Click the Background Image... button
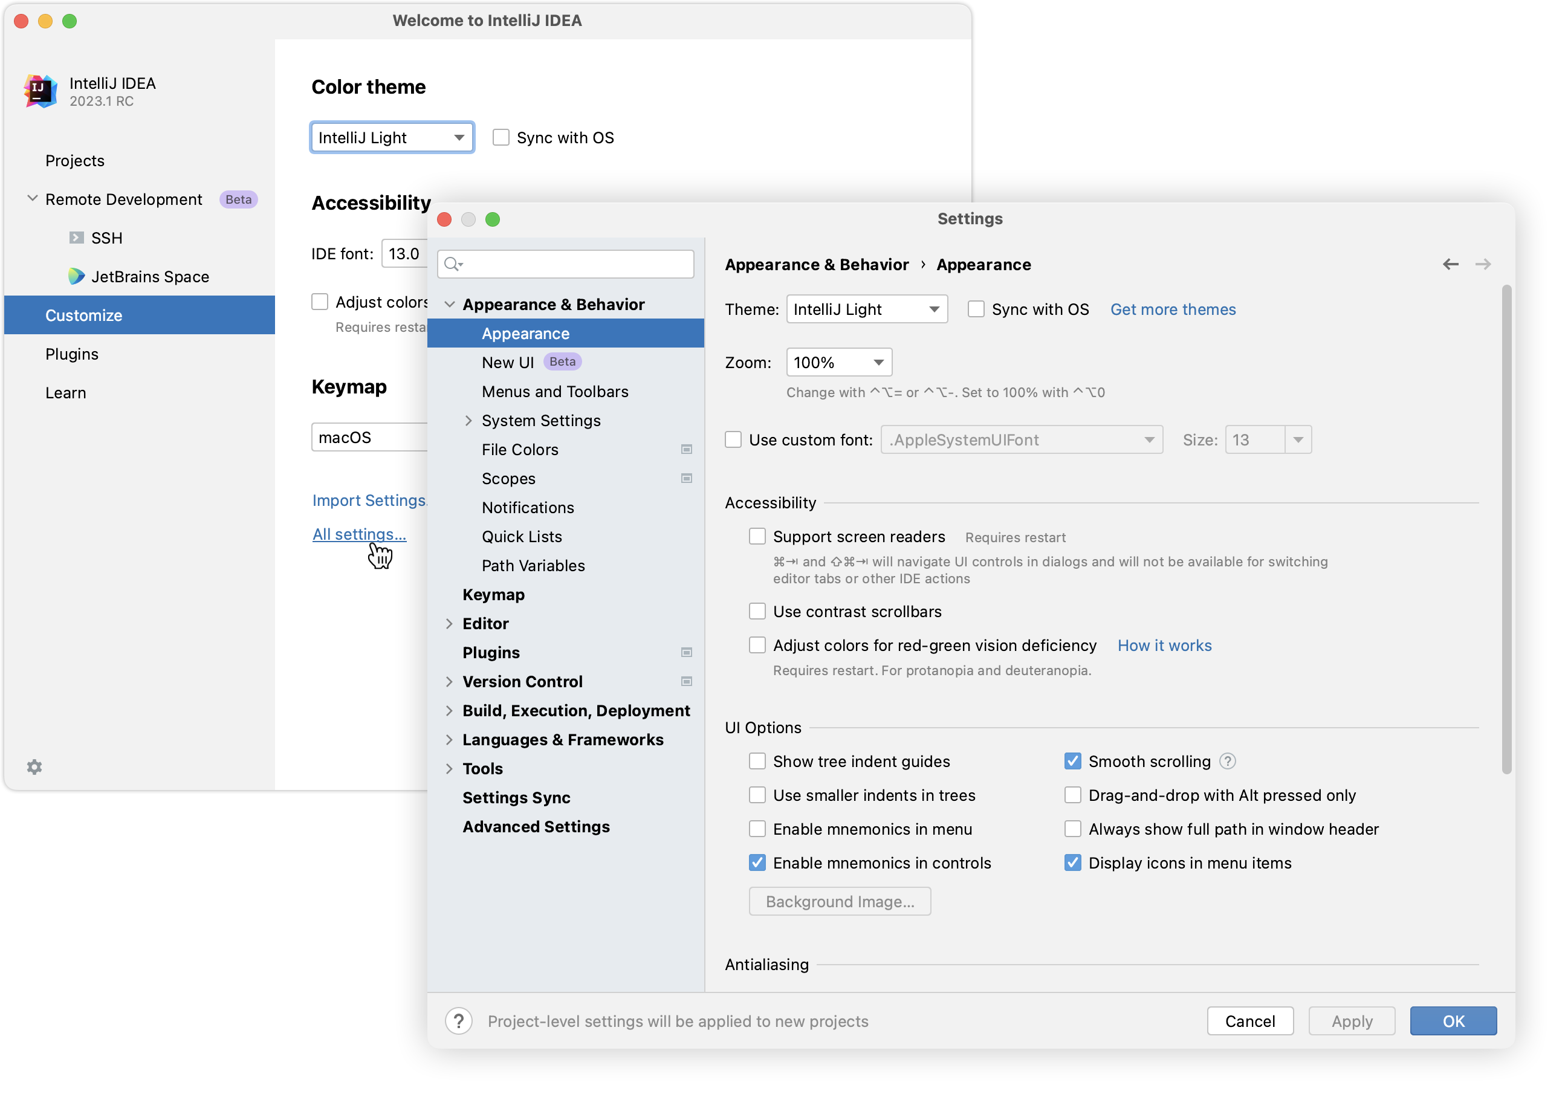Image resolution: width=1565 pixels, height=1094 pixels. (x=840, y=902)
